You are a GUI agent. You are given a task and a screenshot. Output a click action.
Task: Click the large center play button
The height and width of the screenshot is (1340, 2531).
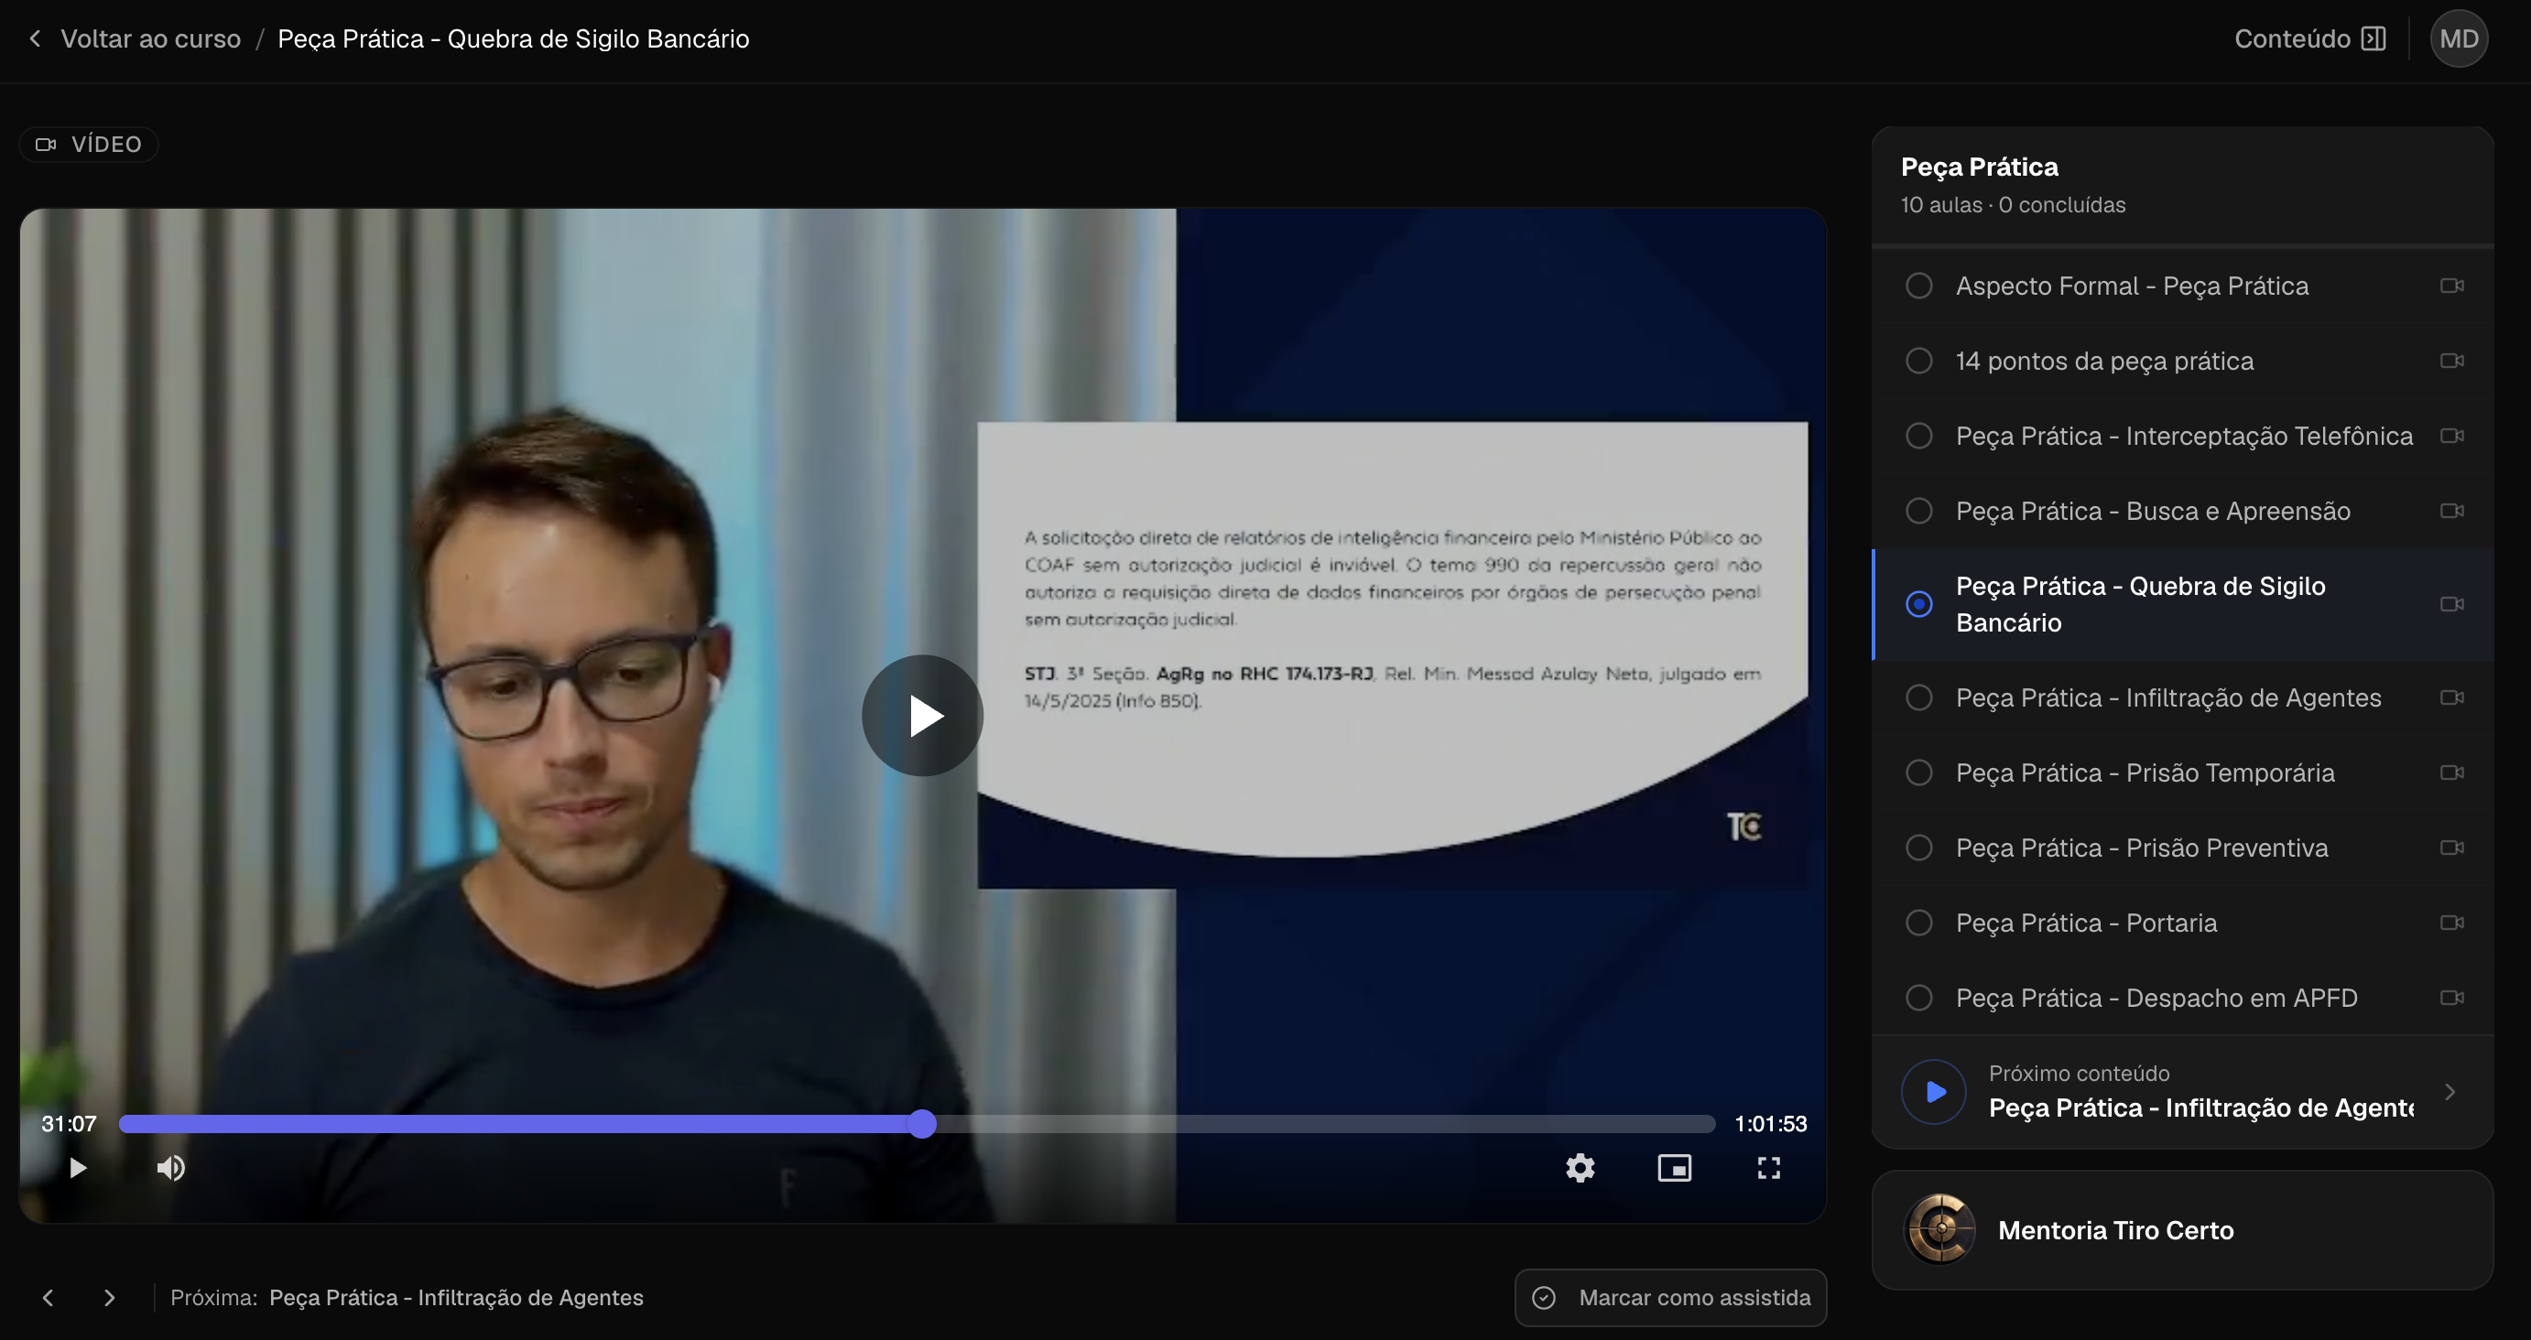click(x=921, y=715)
